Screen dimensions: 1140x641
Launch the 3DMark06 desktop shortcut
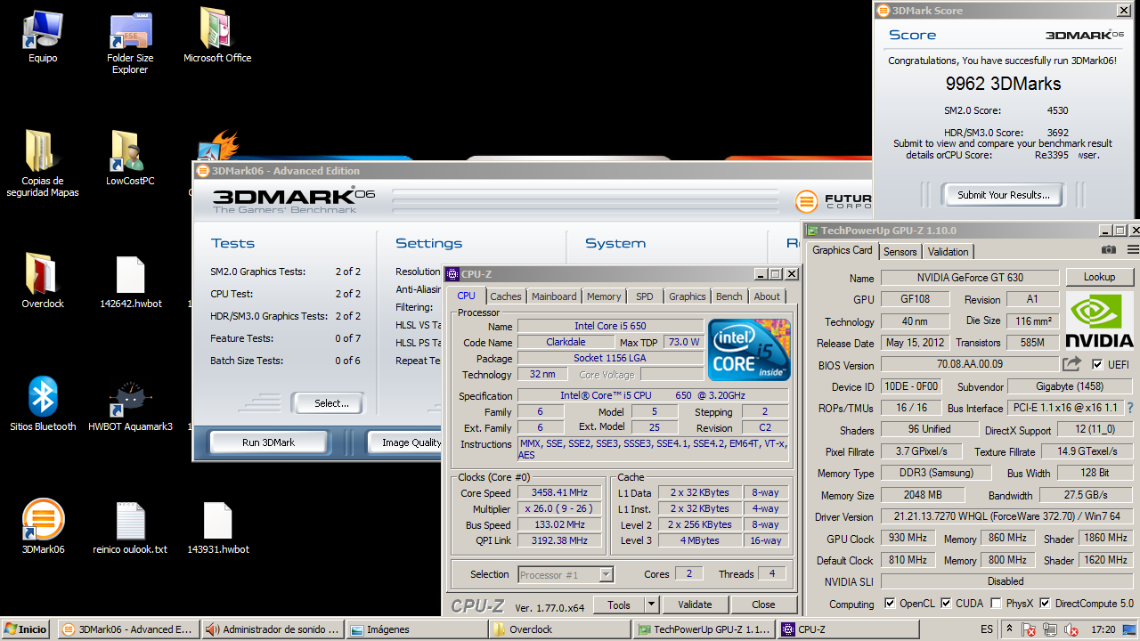[43, 528]
